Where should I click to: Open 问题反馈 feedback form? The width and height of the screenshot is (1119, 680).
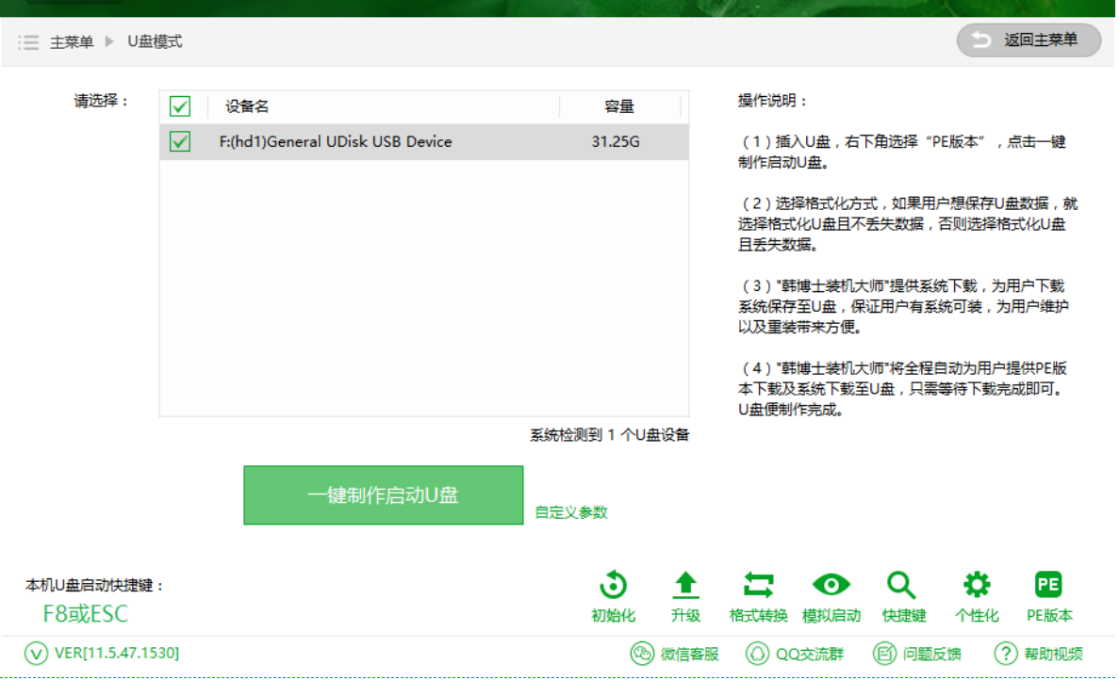point(917,654)
